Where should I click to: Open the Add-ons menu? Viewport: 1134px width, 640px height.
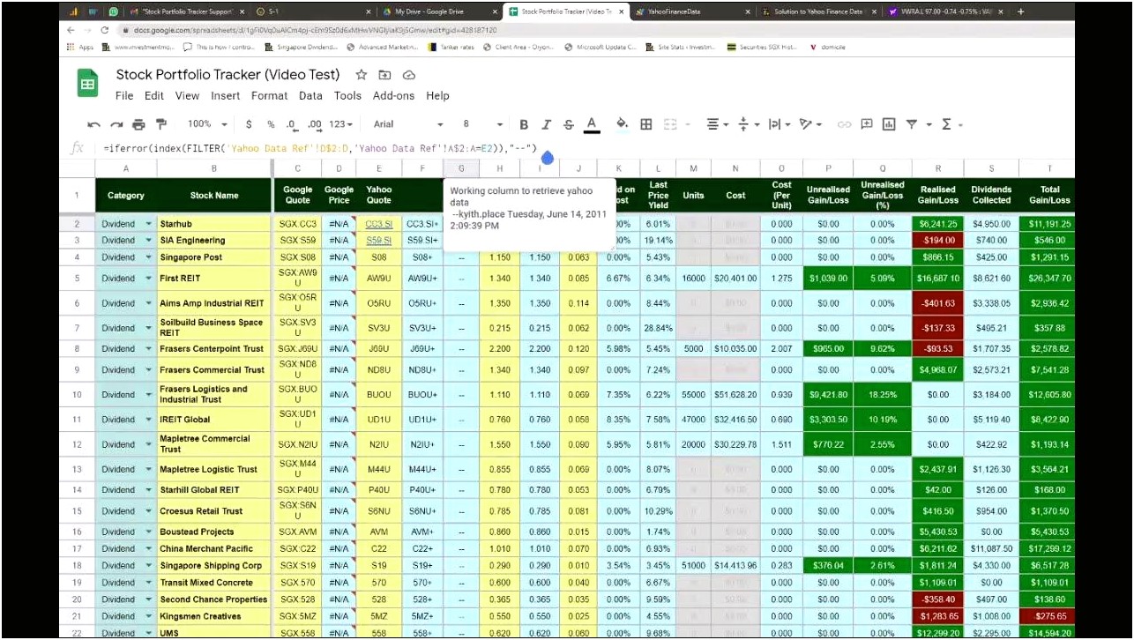pos(393,95)
